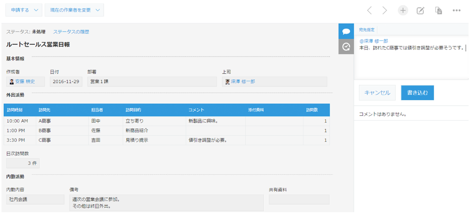Open the change history clock icon

coord(346,47)
